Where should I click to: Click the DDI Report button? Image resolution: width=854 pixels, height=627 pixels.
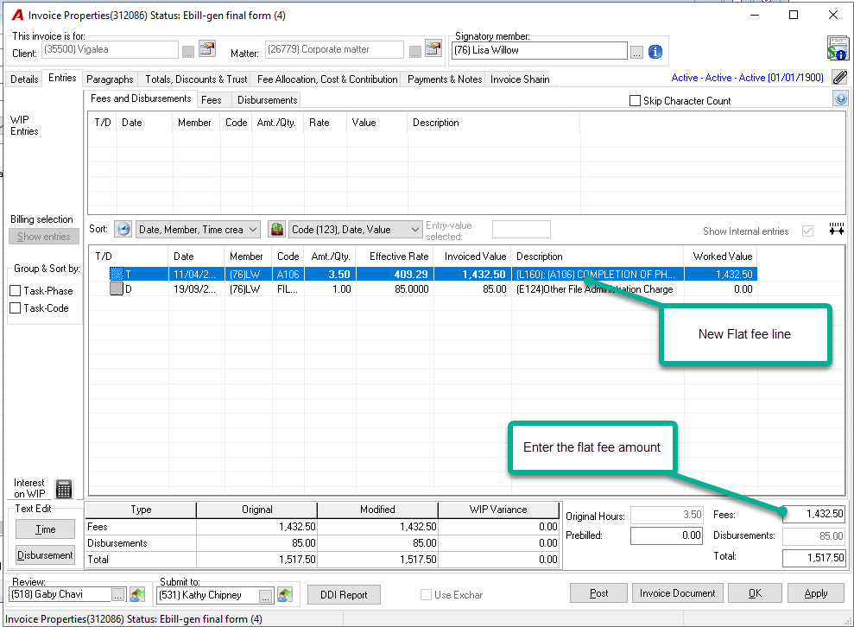[344, 595]
